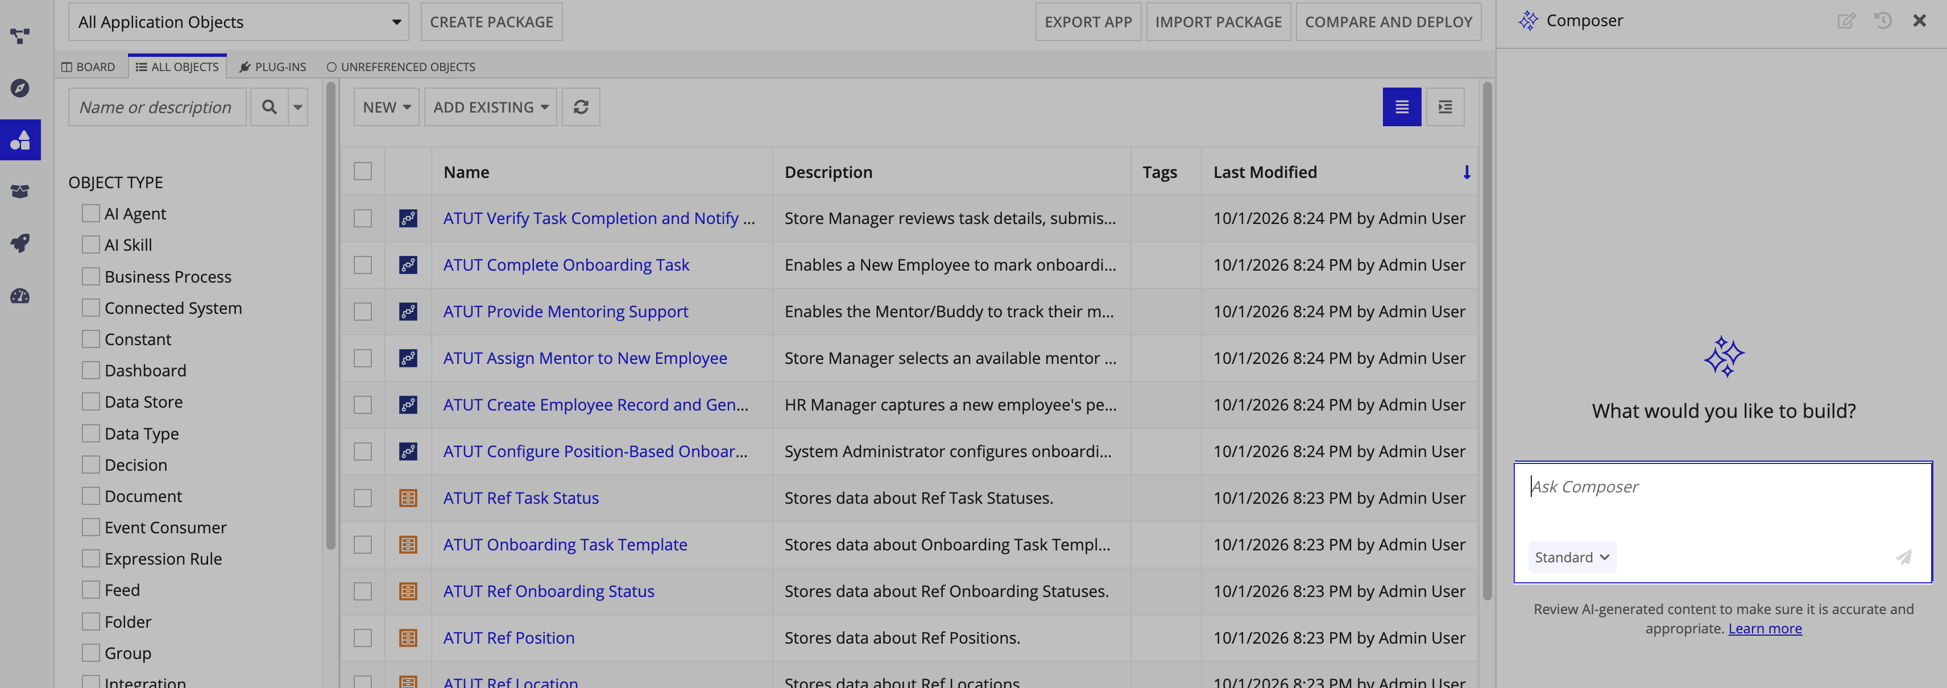Check the AI Agent object type filter
Screen dimensions: 1947x688
(91, 214)
